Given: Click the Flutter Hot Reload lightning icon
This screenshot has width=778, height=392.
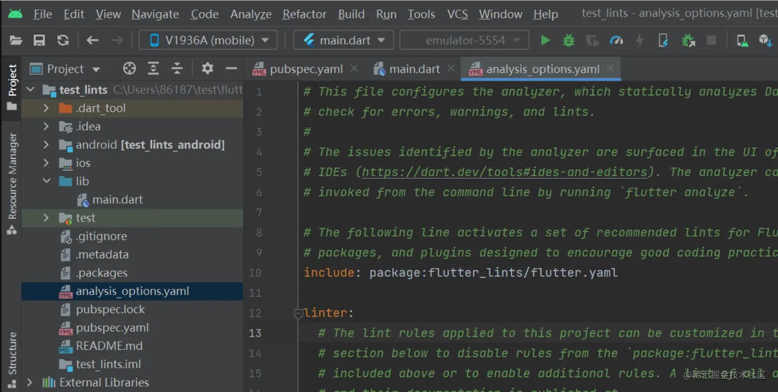Looking at the screenshot, I should coord(640,40).
